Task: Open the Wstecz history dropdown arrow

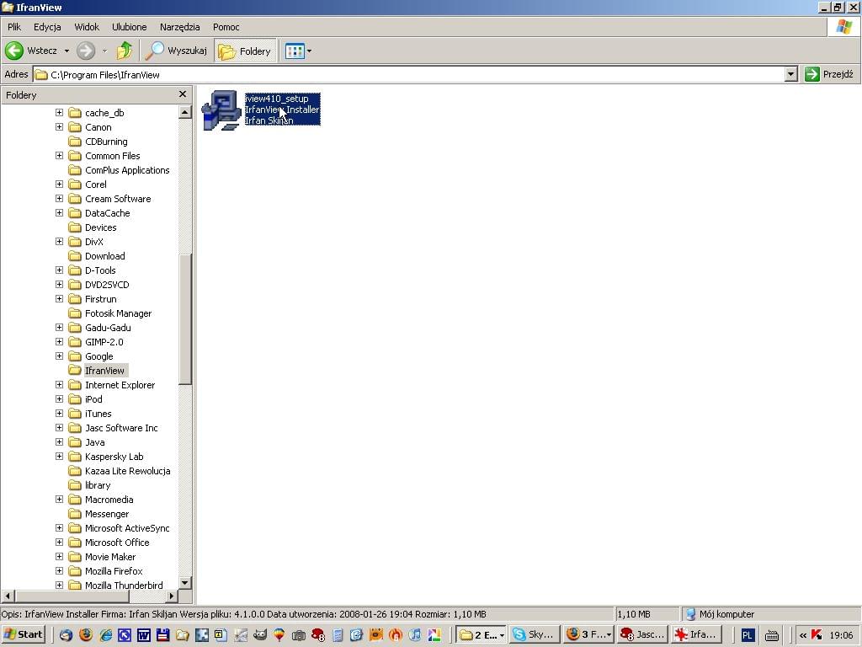Action: click(x=67, y=51)
